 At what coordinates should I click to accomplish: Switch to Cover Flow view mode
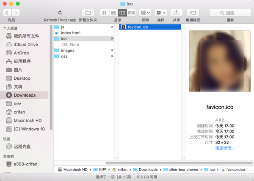(x=131, y=13)
